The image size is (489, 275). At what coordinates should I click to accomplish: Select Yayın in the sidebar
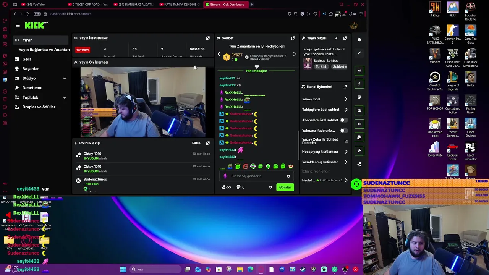[x=40, y=40]
